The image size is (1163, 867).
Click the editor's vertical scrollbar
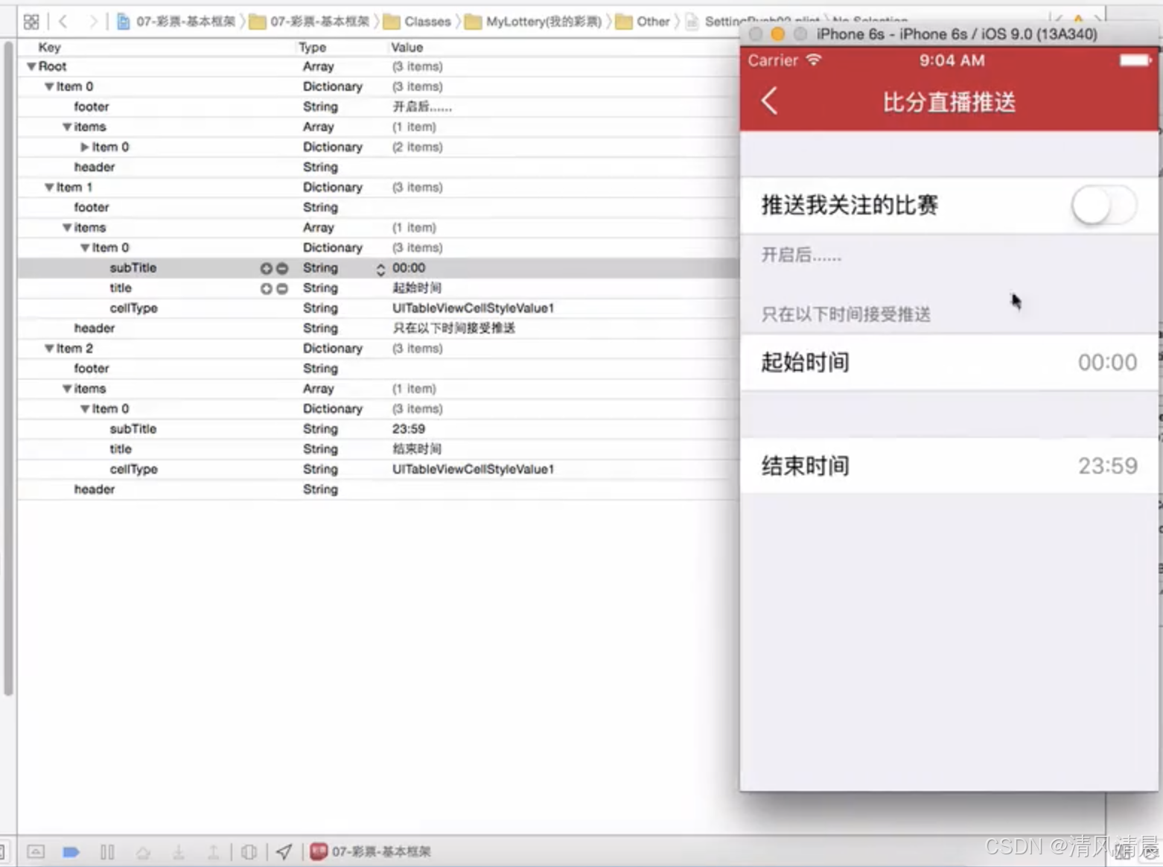pyautogui.click(x=8, y=368)
